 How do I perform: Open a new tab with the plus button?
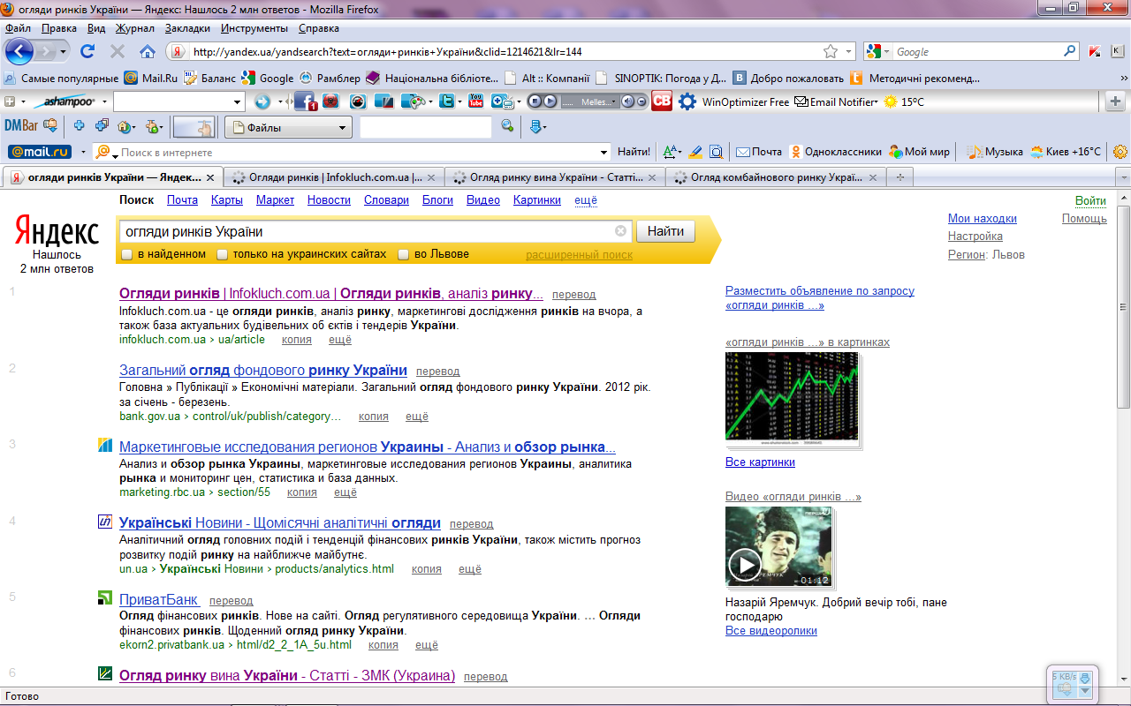[900, 177]
